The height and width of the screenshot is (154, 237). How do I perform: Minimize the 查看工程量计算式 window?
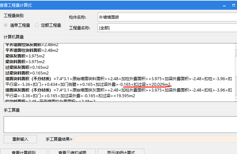click(x=224, y=5)
